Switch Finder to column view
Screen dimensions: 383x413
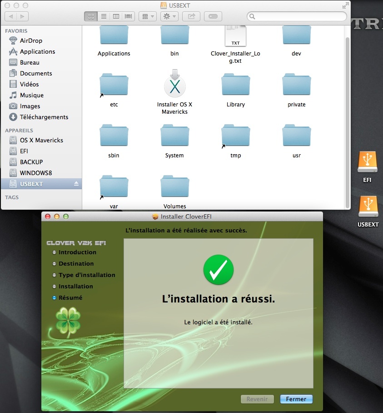116,16
